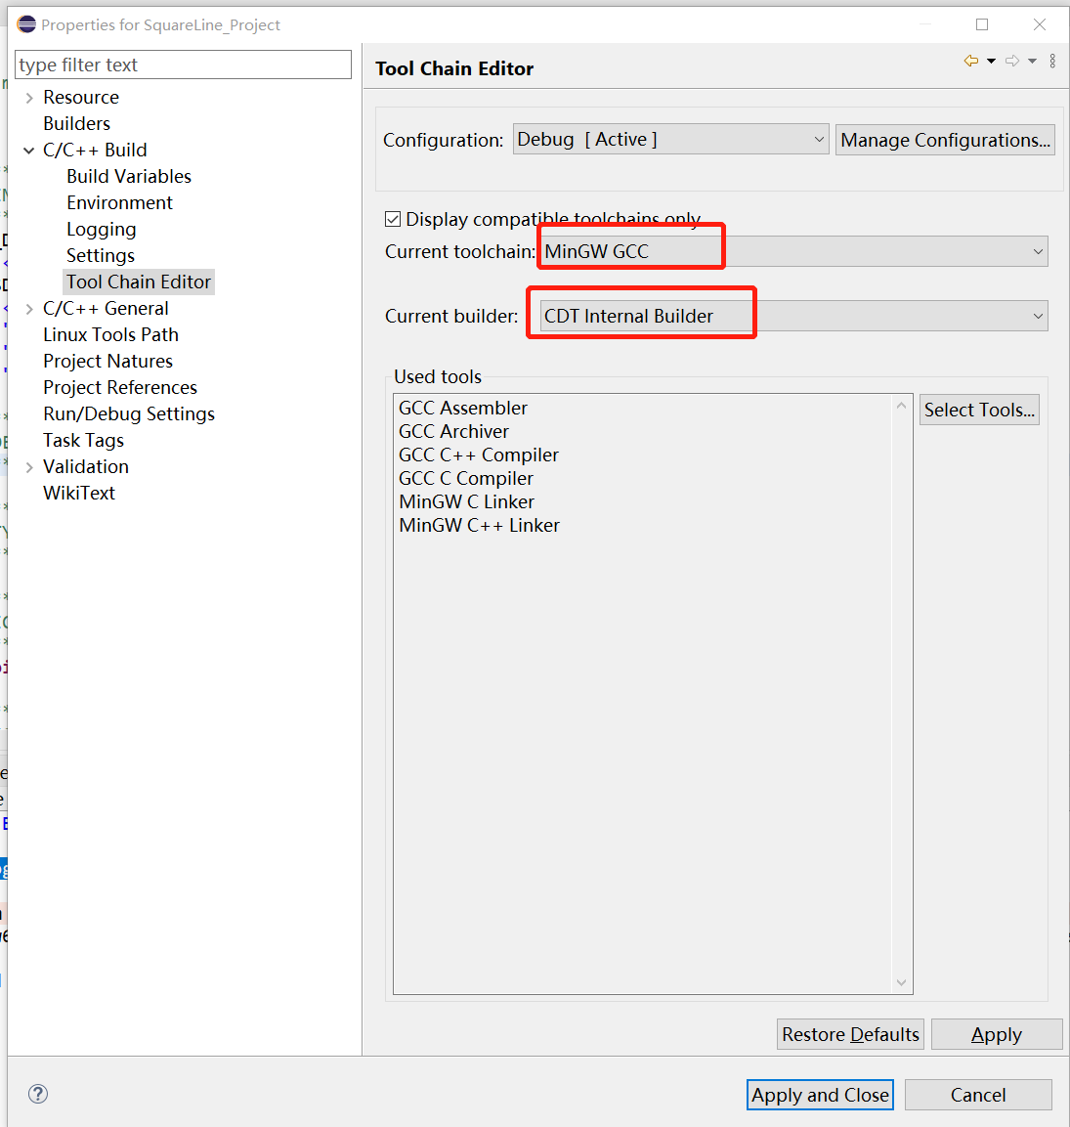Click the Eclipse icon in title bar
Viewport: 1070px width, 1127px height.
[26, 24]
